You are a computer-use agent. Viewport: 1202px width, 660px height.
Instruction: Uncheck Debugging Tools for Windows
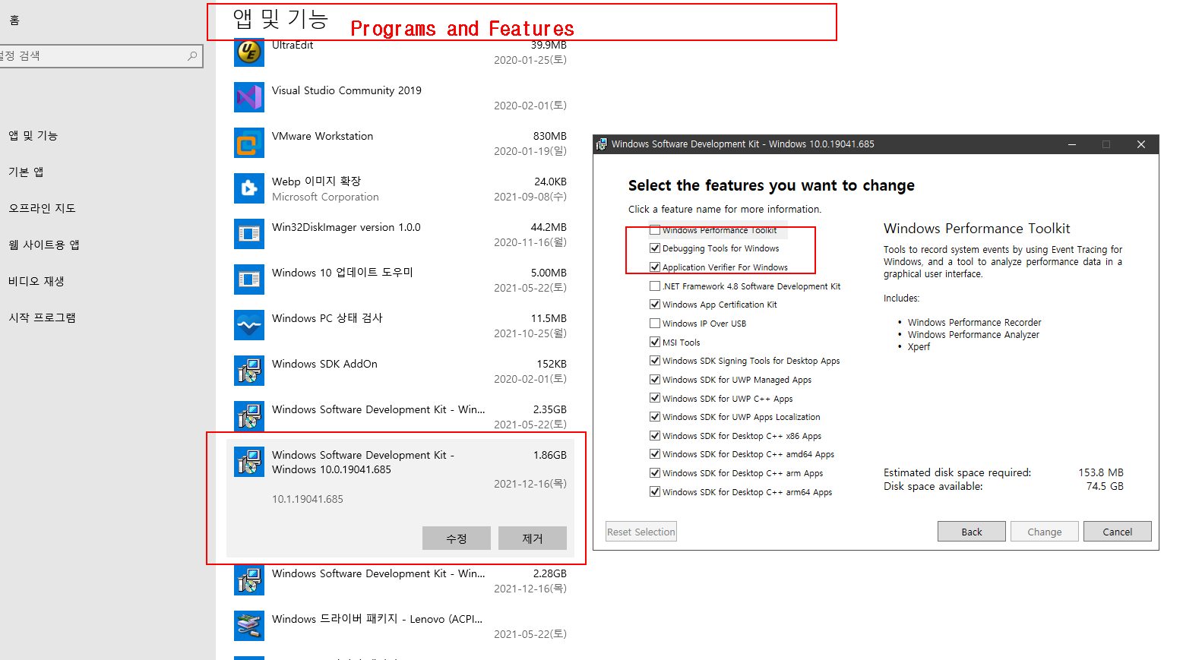655,248
